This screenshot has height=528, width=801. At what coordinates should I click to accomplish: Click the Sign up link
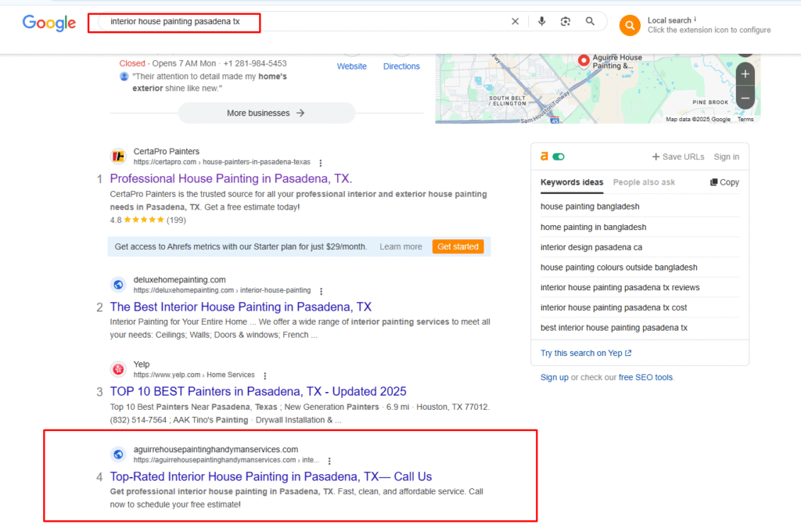[555, 377]
